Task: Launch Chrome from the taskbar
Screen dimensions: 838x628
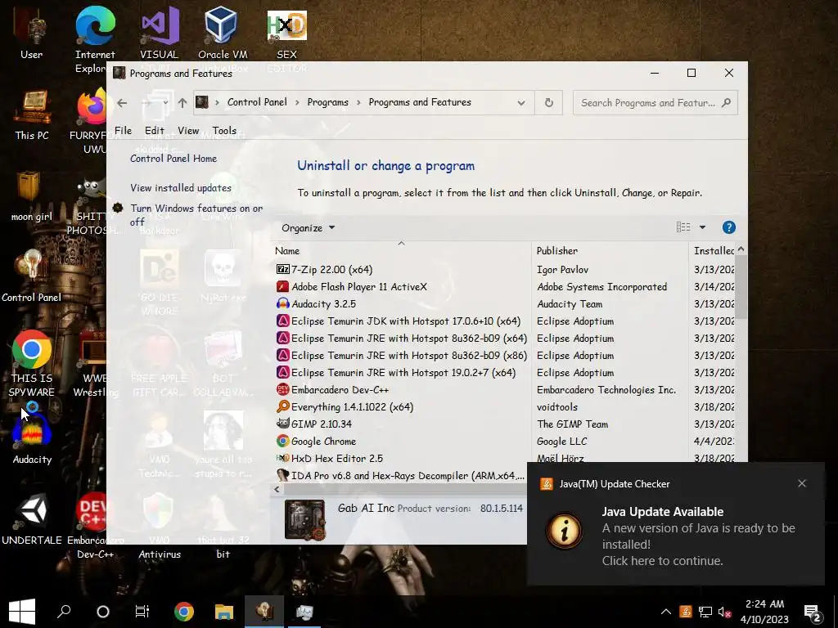Action: click(x=184, y=612)
